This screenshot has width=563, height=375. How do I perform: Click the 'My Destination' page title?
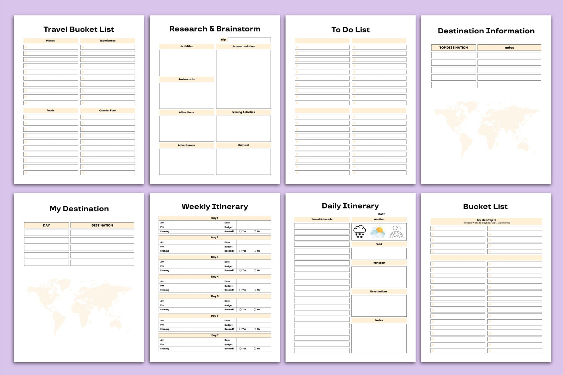tap(79, 209)
